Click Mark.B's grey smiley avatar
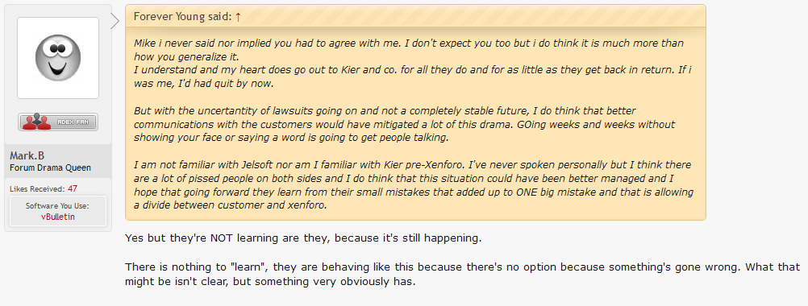The image size is (808, 306). point(58,58)
